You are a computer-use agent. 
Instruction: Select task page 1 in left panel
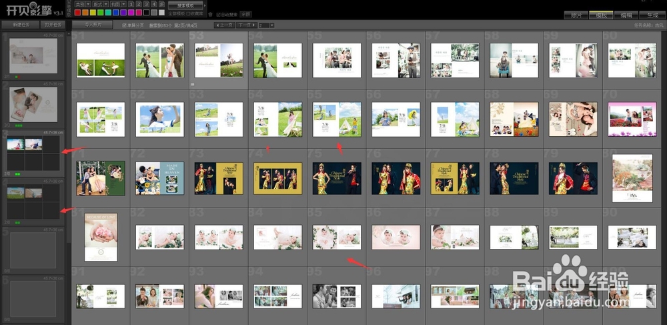(x=33, y=56)
